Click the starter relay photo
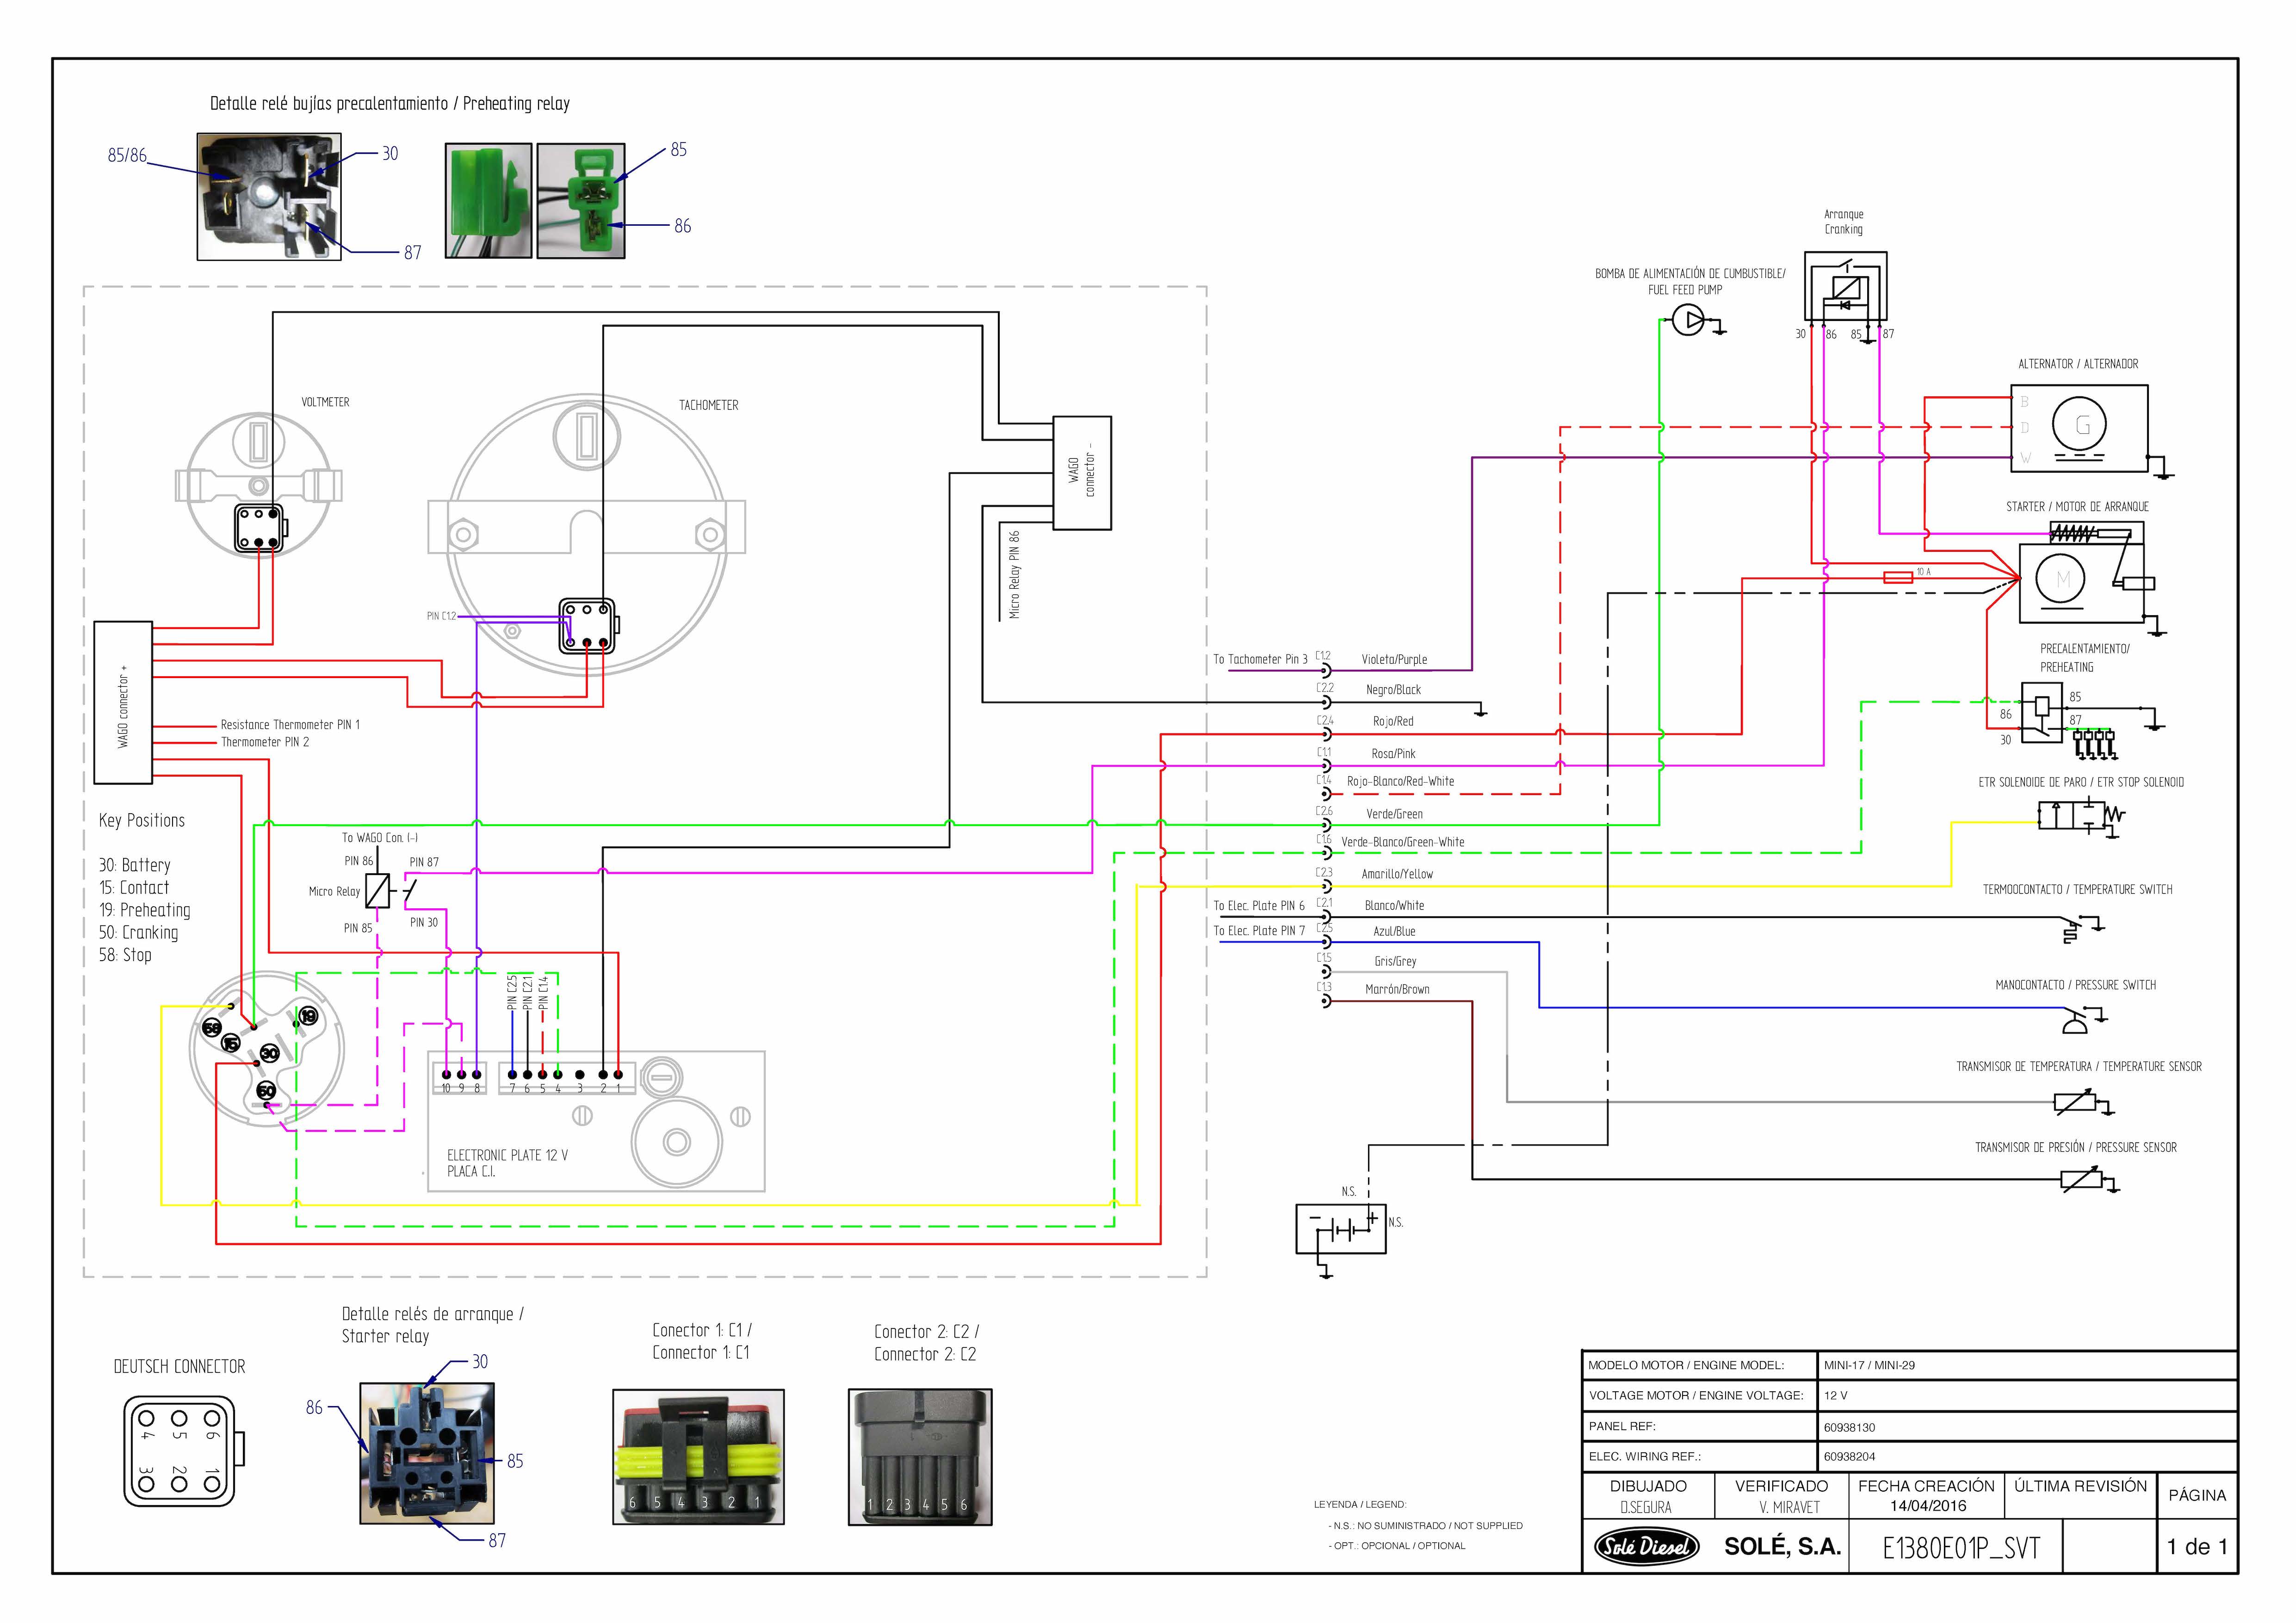The image size is (2296, 1623). (x=427, y=1453)
